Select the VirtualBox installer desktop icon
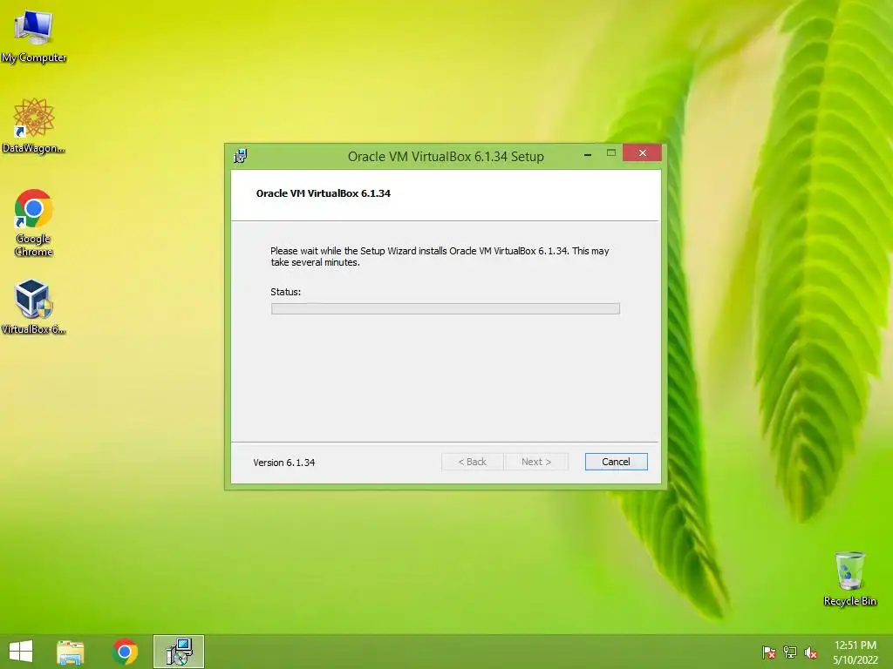Viewport: 893px width, 669px height. click(x=34, y=306)
